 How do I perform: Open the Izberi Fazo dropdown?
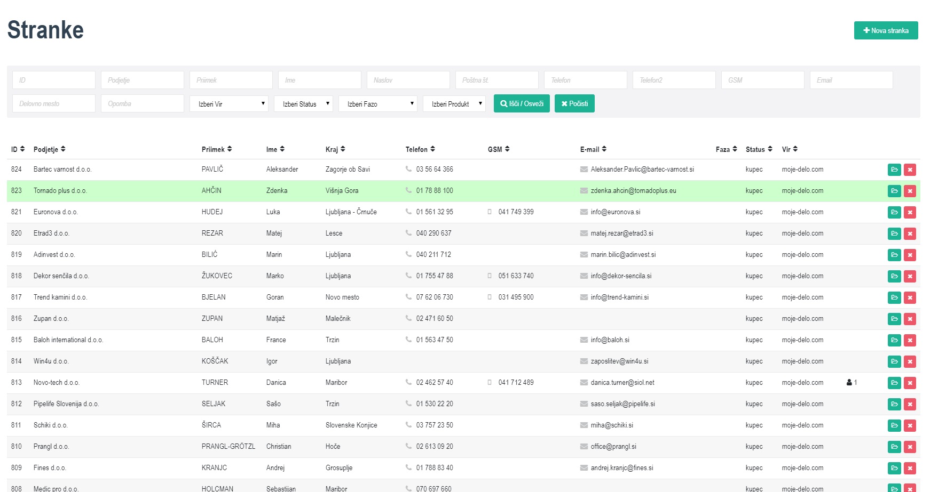[378, 103]
